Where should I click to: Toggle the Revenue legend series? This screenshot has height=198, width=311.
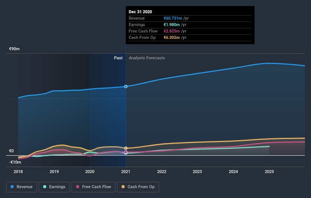click(x=22, y=187)
